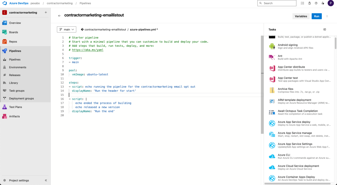This screenshot has width=337, height=185.
Task: Collapse the left navigation sidebar
Action: tap(46, 180)
